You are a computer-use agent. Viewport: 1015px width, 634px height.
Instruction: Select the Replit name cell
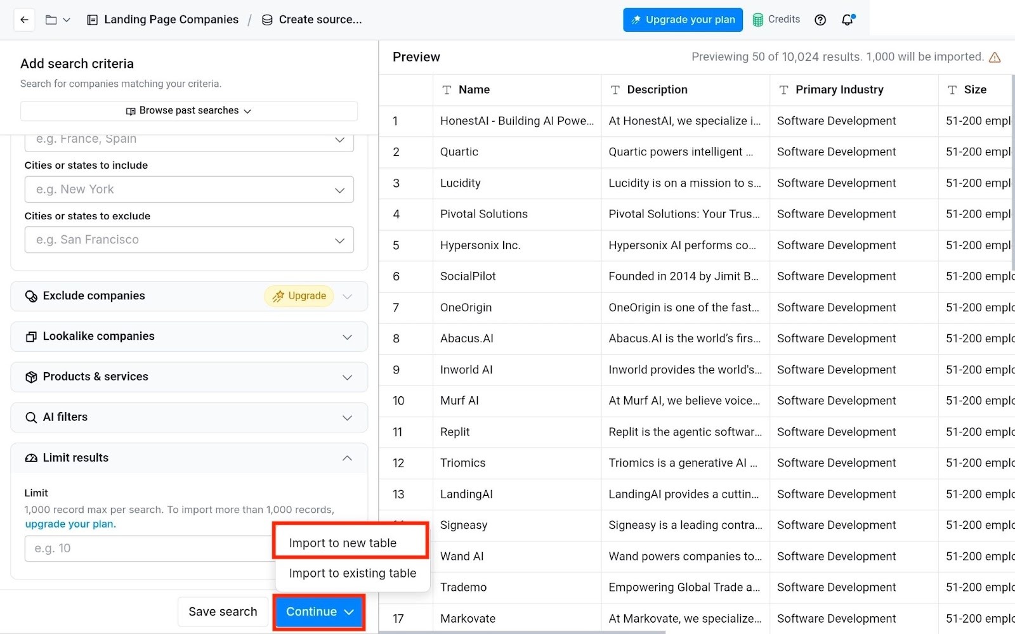pos(517,432)
